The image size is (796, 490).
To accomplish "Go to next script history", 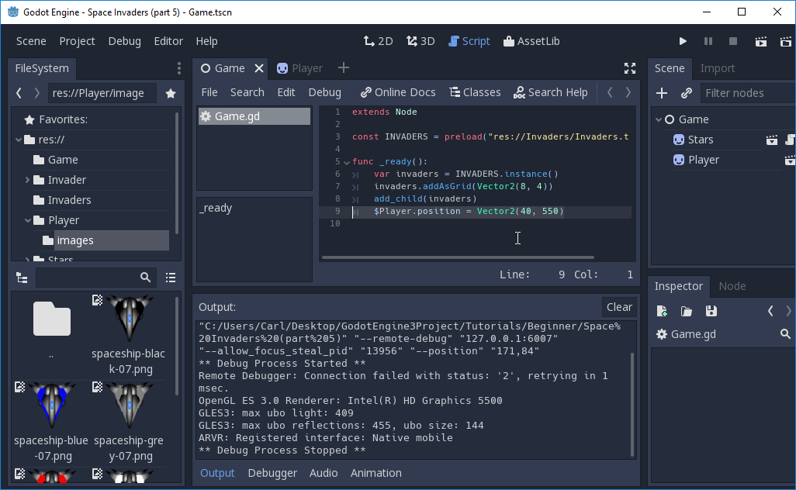I will coord(628,92).
